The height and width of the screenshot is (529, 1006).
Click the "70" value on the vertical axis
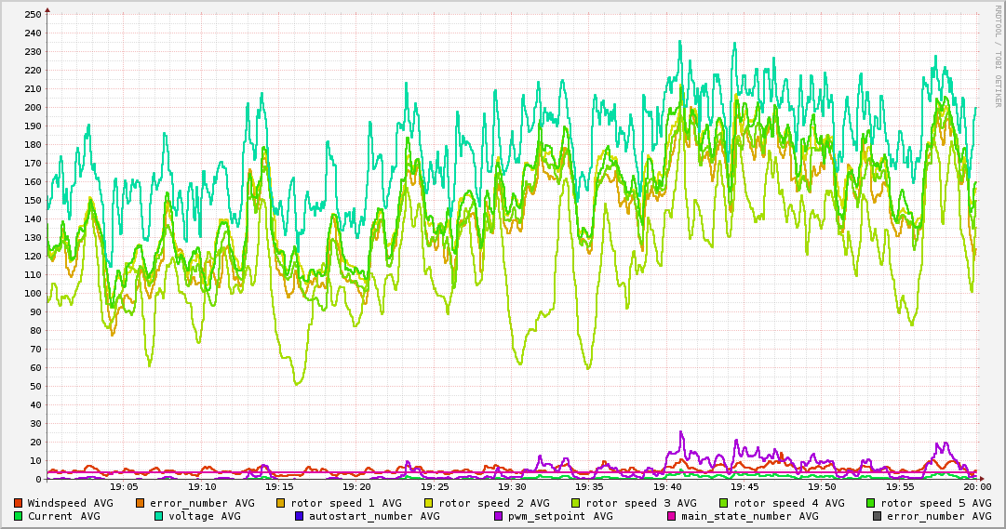tap(35, 350)
